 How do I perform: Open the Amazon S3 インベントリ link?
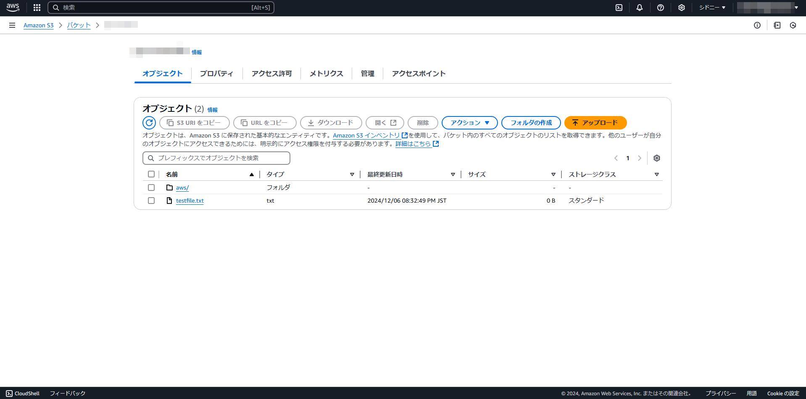366,135
